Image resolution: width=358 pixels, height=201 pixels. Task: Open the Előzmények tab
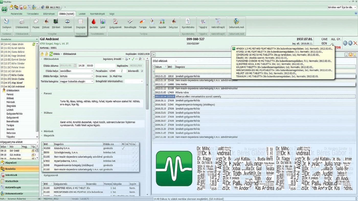[49, 14]
